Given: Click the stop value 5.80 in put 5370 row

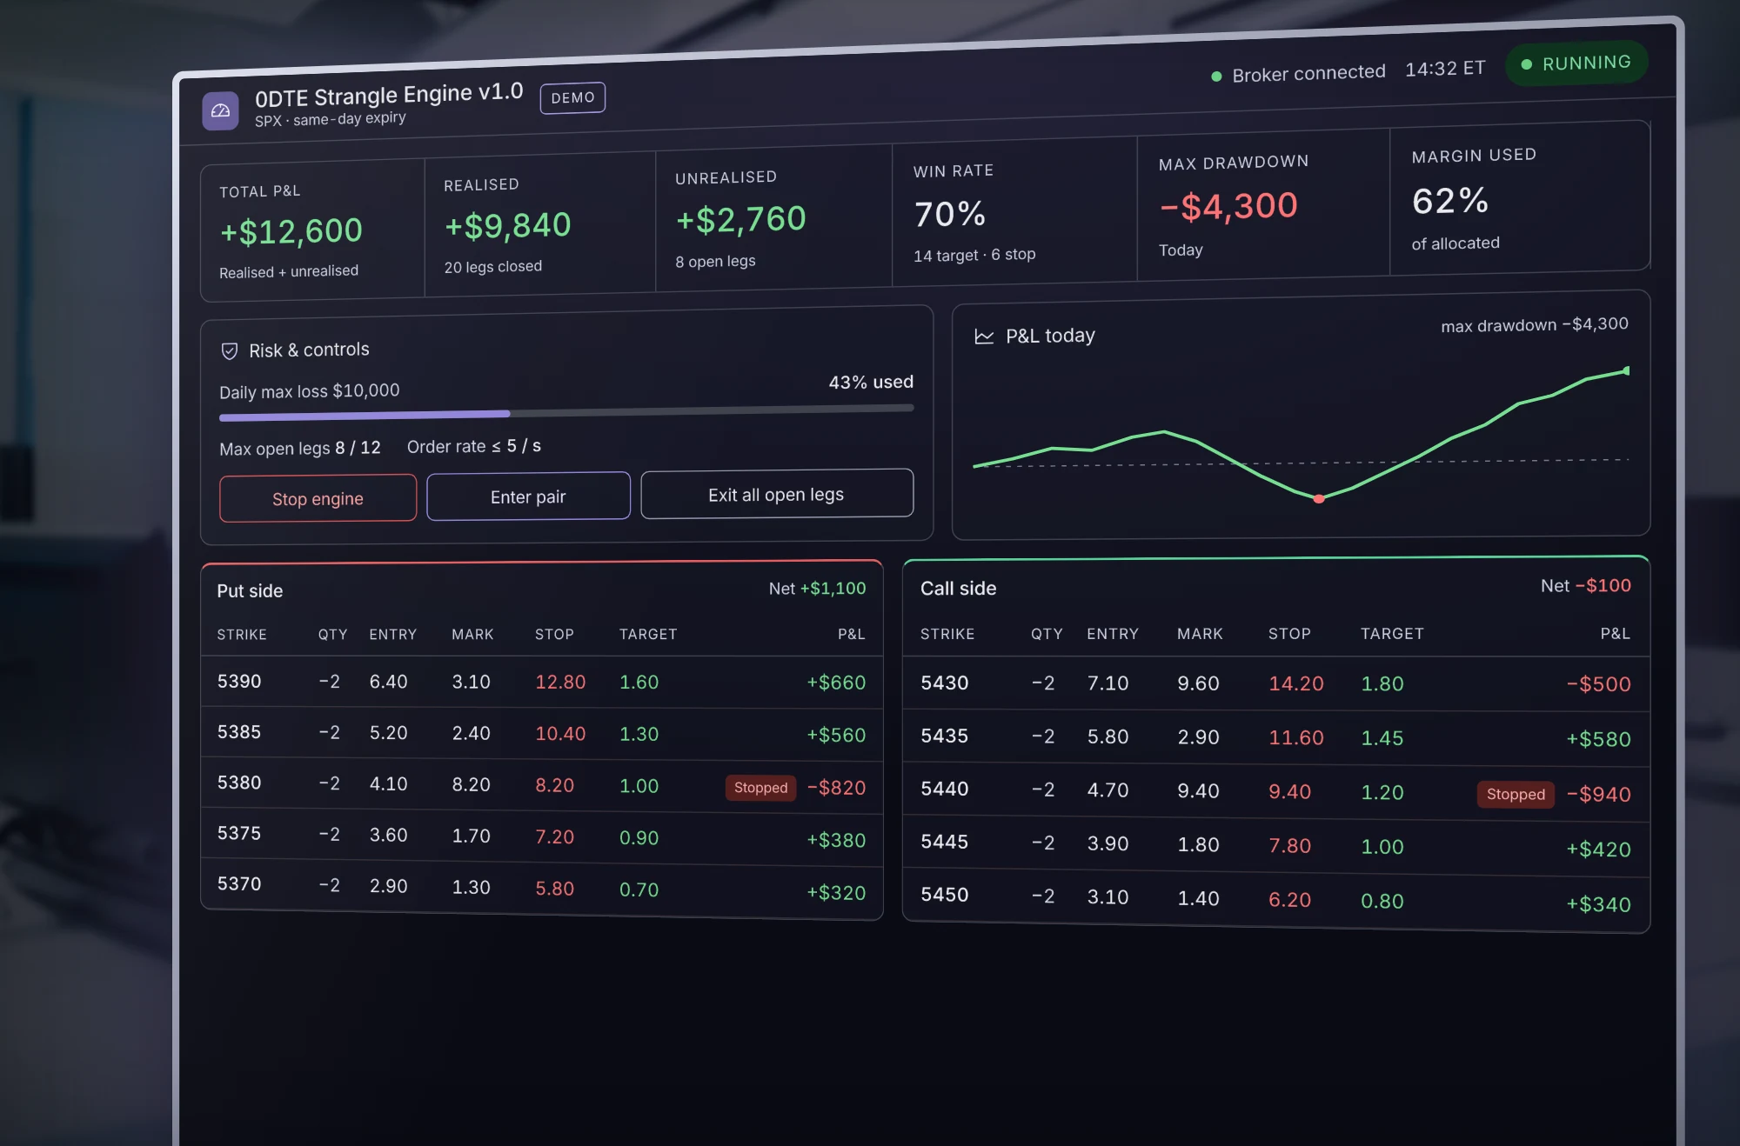Looking at the screenshot, I should pyautogui.click(x=554, y=889).
